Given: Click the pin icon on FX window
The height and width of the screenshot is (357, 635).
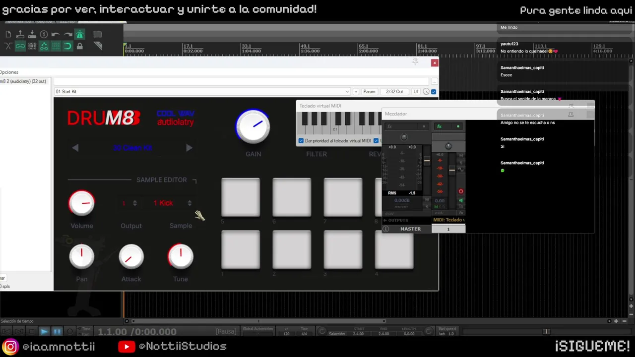Looking at the screenshot, I should pos(415,62).
